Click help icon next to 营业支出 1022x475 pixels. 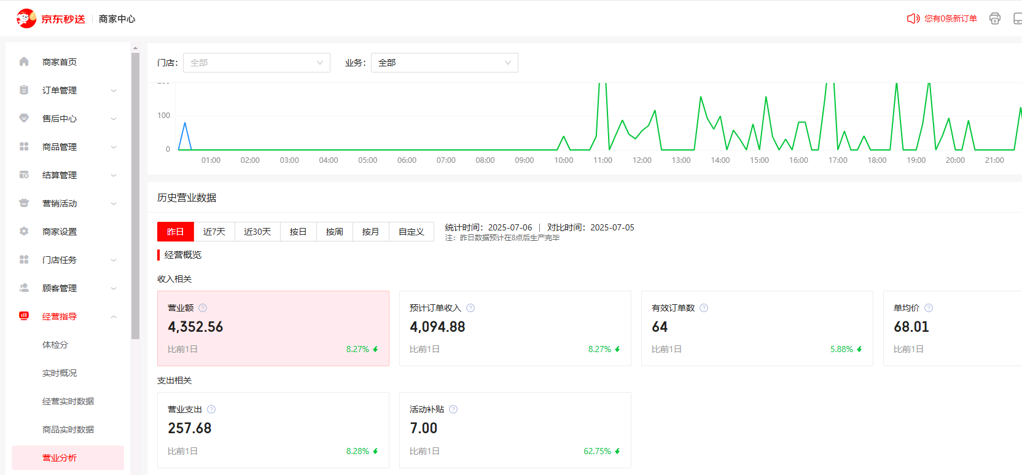[211, 409]
